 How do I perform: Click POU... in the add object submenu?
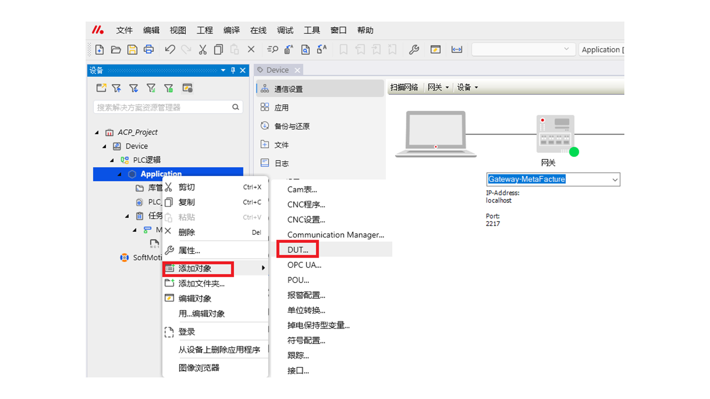(x=298, y=280)
